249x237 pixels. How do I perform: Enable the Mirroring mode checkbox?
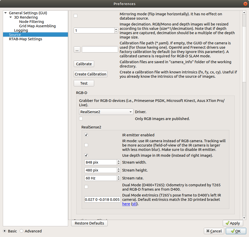[76, 16]
